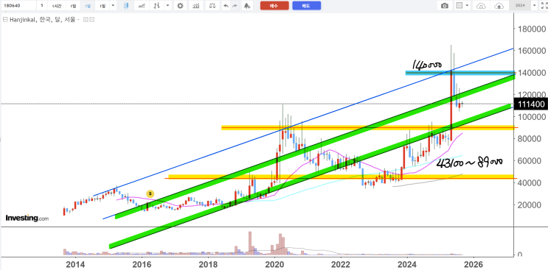Switch to the line chart type icon

click(142, 6)
